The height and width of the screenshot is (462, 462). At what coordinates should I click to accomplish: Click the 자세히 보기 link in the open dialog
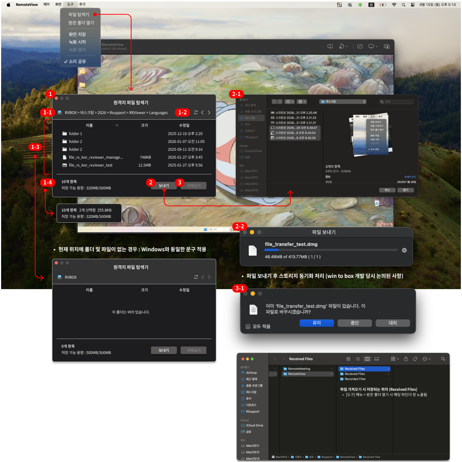pyautogui.click(x=410, y=177)
